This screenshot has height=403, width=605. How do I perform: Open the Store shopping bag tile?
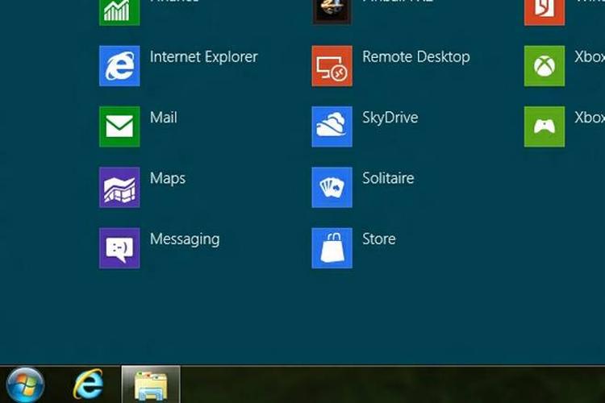[x=332, y=248]
